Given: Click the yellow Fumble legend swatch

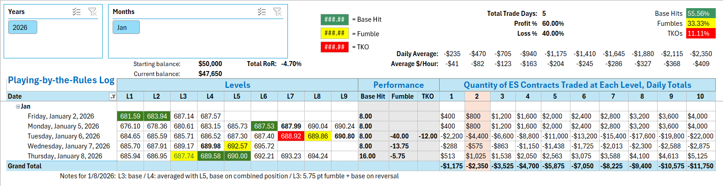Looking at the screenshot, I should 334,33.
